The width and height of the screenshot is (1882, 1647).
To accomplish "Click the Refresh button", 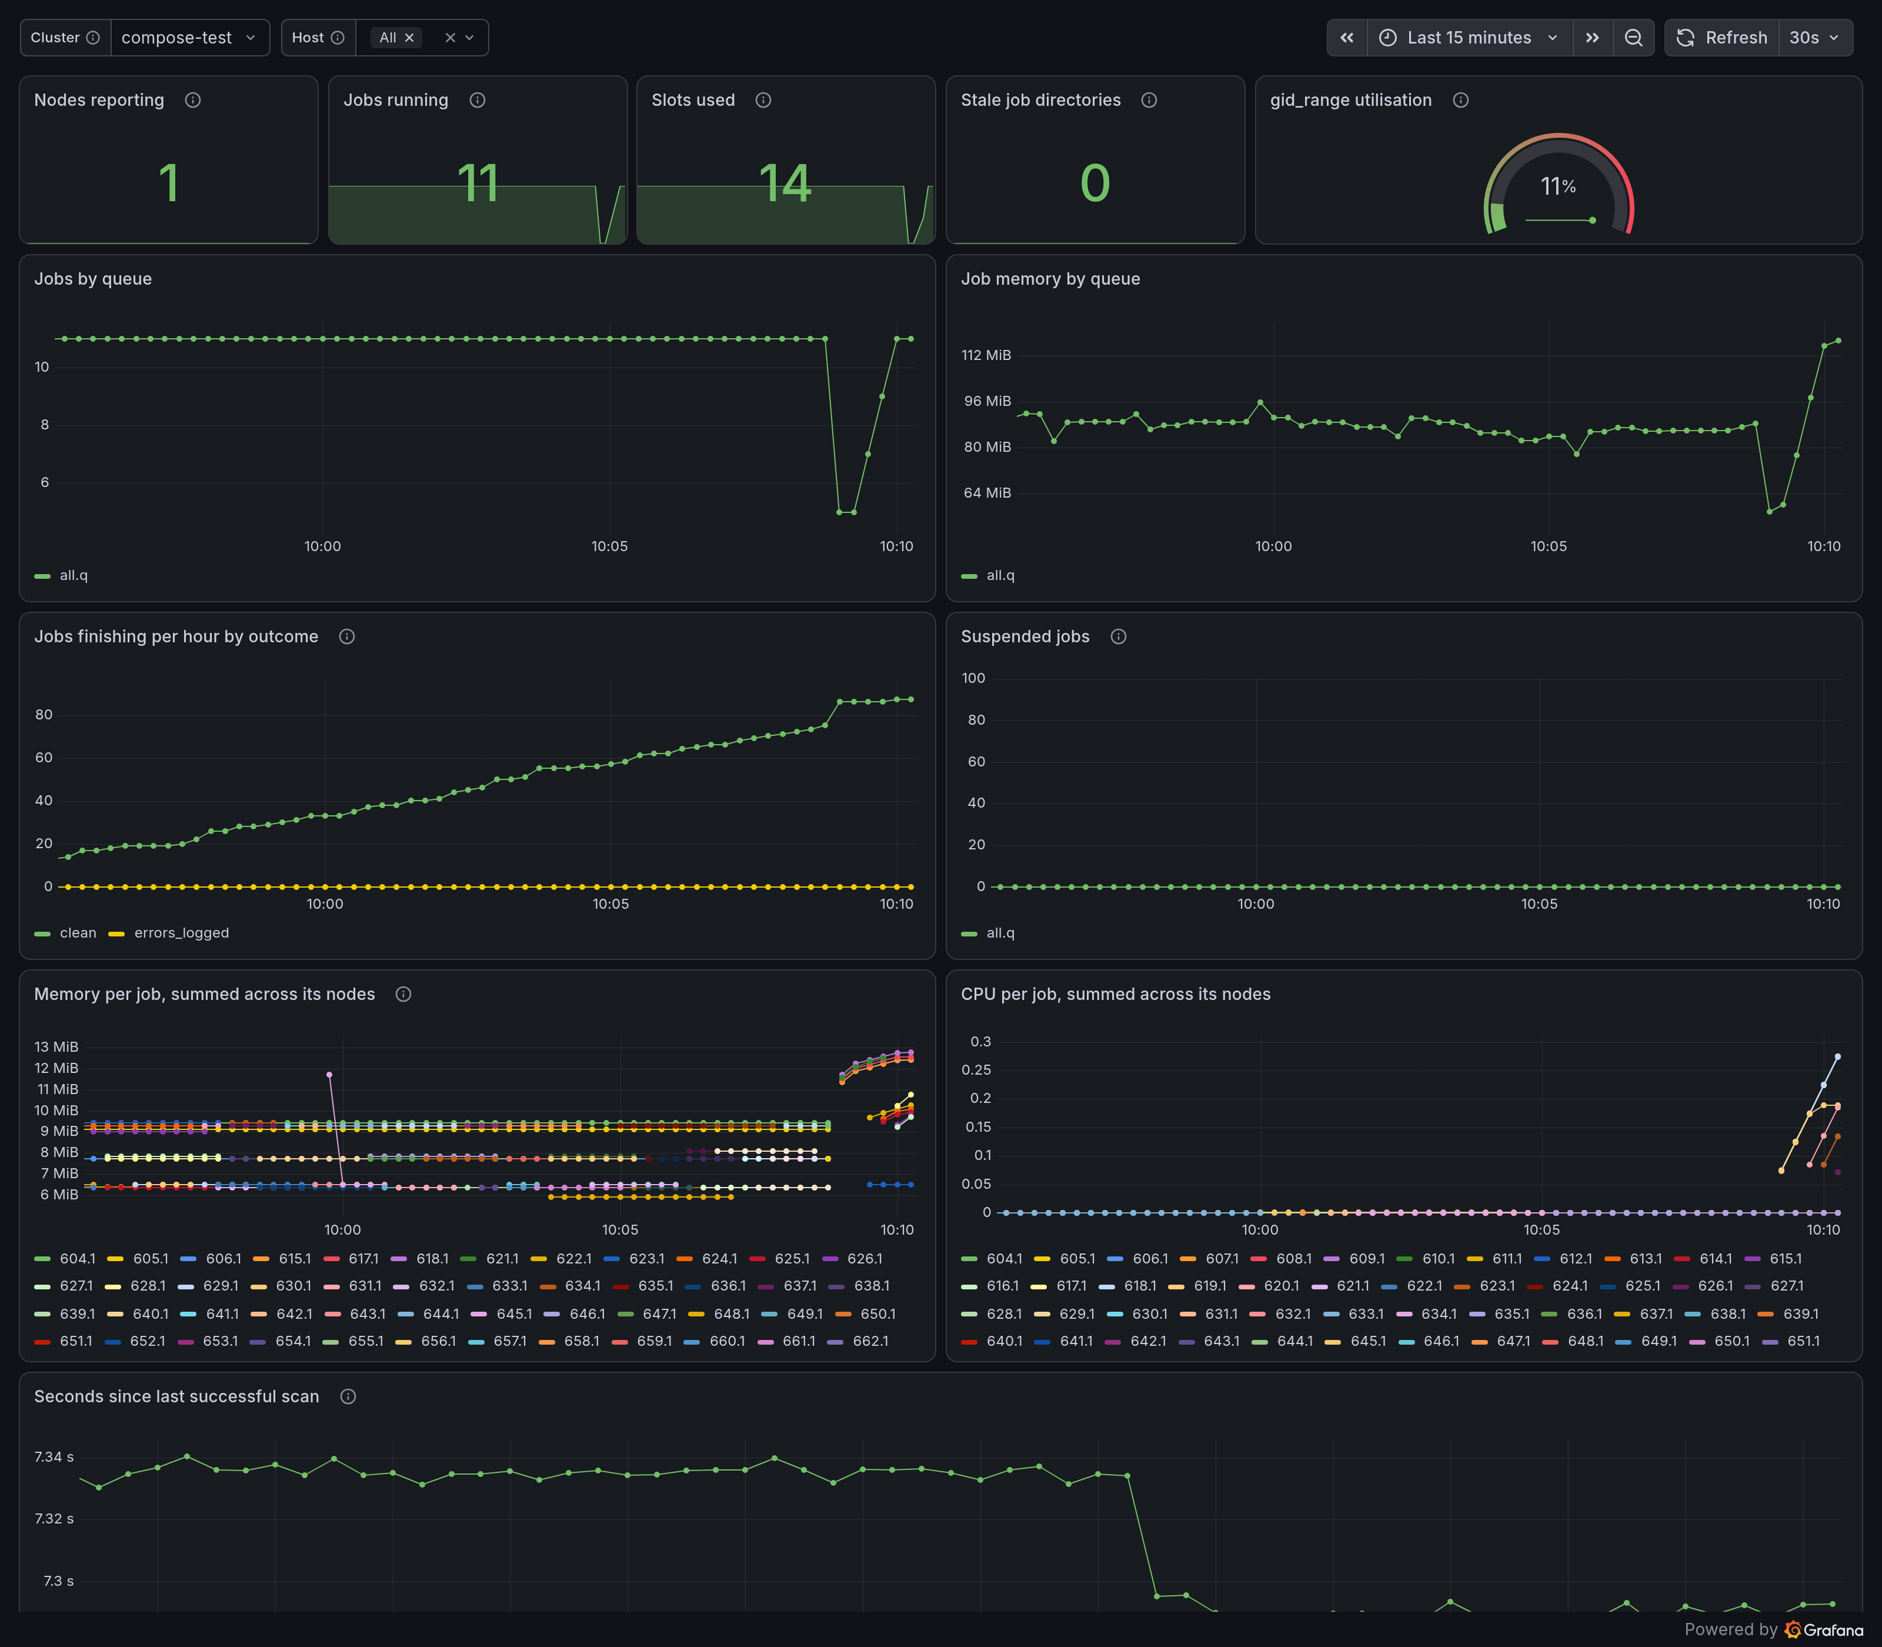I will pos(1722,38).
